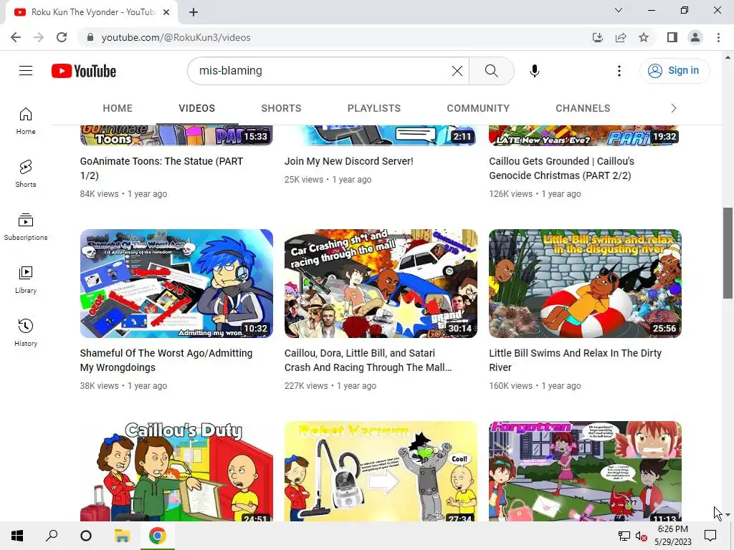Toggle the browser side panel
734x550 pixels.
pos(672,37)
